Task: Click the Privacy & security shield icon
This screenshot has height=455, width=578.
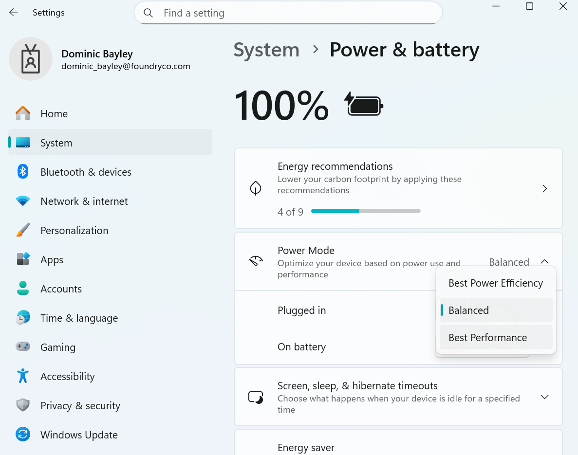Action: coord(23,405)
